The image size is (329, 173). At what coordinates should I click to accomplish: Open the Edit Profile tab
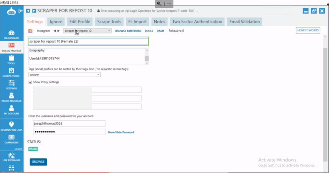pyautogui.click(x=80, y=22)
